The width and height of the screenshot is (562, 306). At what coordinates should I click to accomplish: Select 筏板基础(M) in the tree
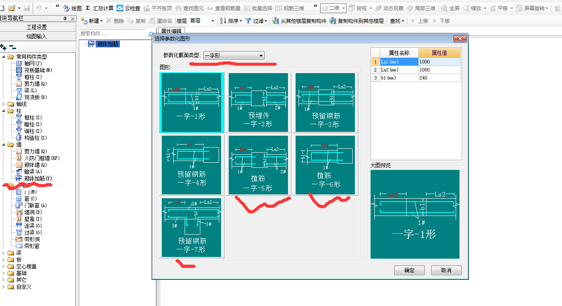[x=38, y=70]
